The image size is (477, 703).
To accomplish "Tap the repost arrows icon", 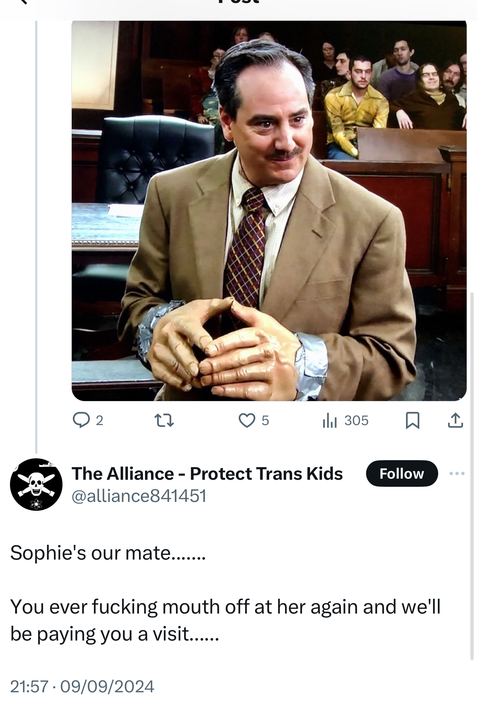I will pyautogui.click(x=164, y=421).
